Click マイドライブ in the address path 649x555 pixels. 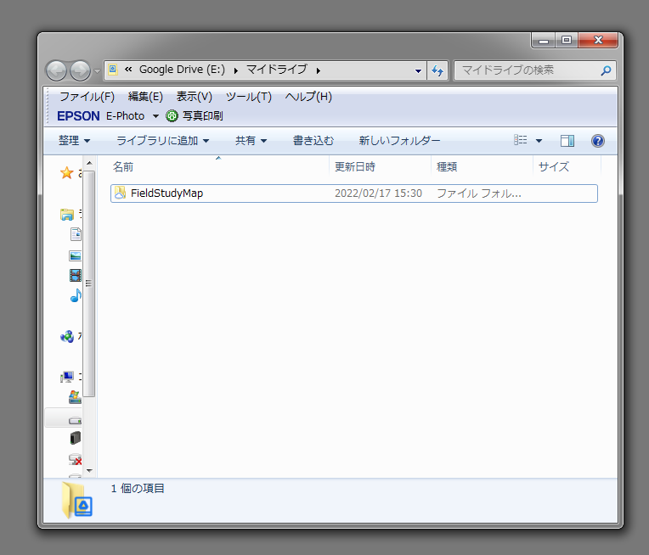click(x=277, y=70)
